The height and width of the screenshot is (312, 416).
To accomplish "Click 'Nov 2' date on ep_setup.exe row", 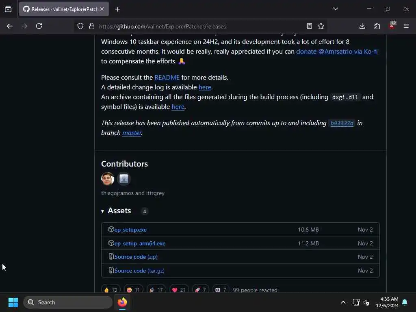I will (365, 230).
